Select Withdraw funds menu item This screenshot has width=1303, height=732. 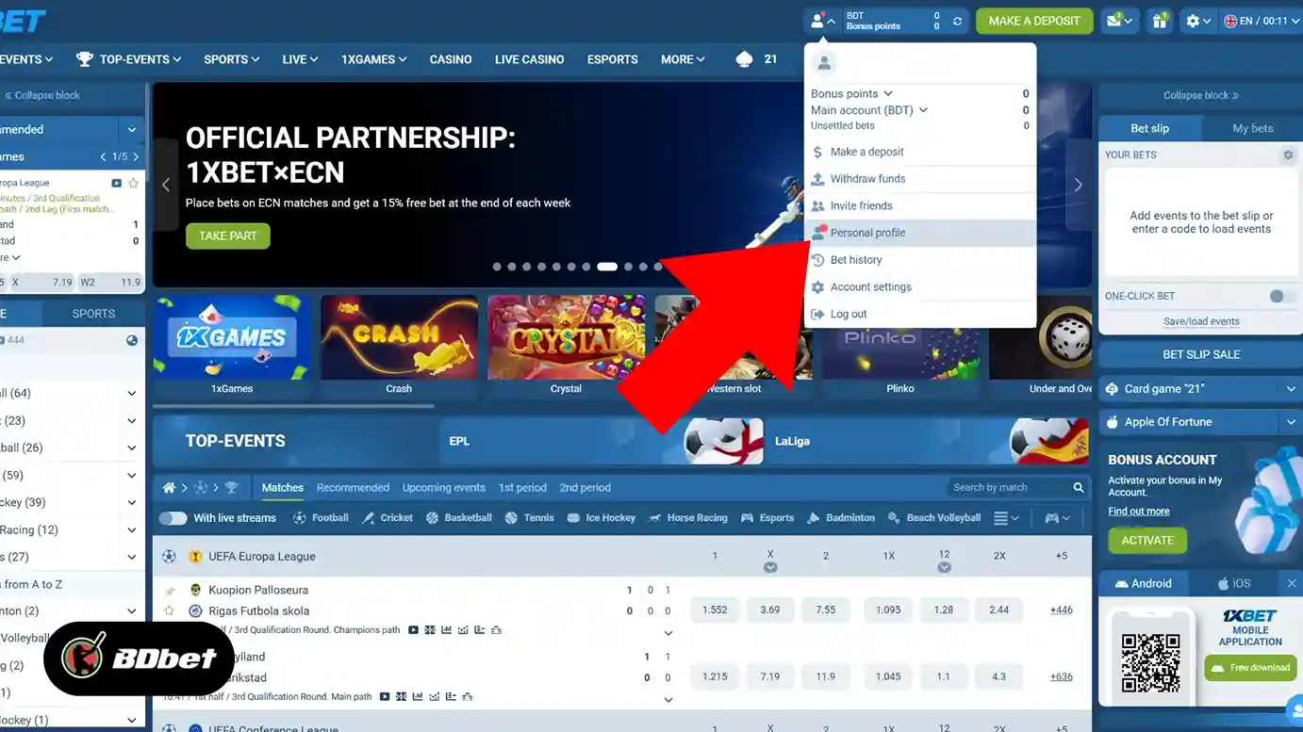920,179
